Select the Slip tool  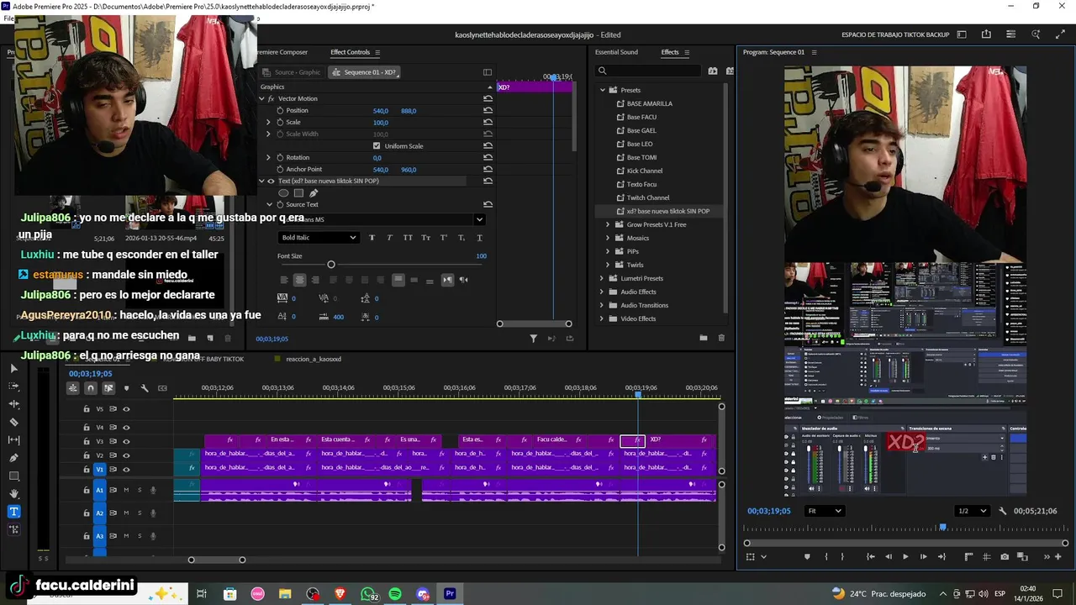point(13,439)
